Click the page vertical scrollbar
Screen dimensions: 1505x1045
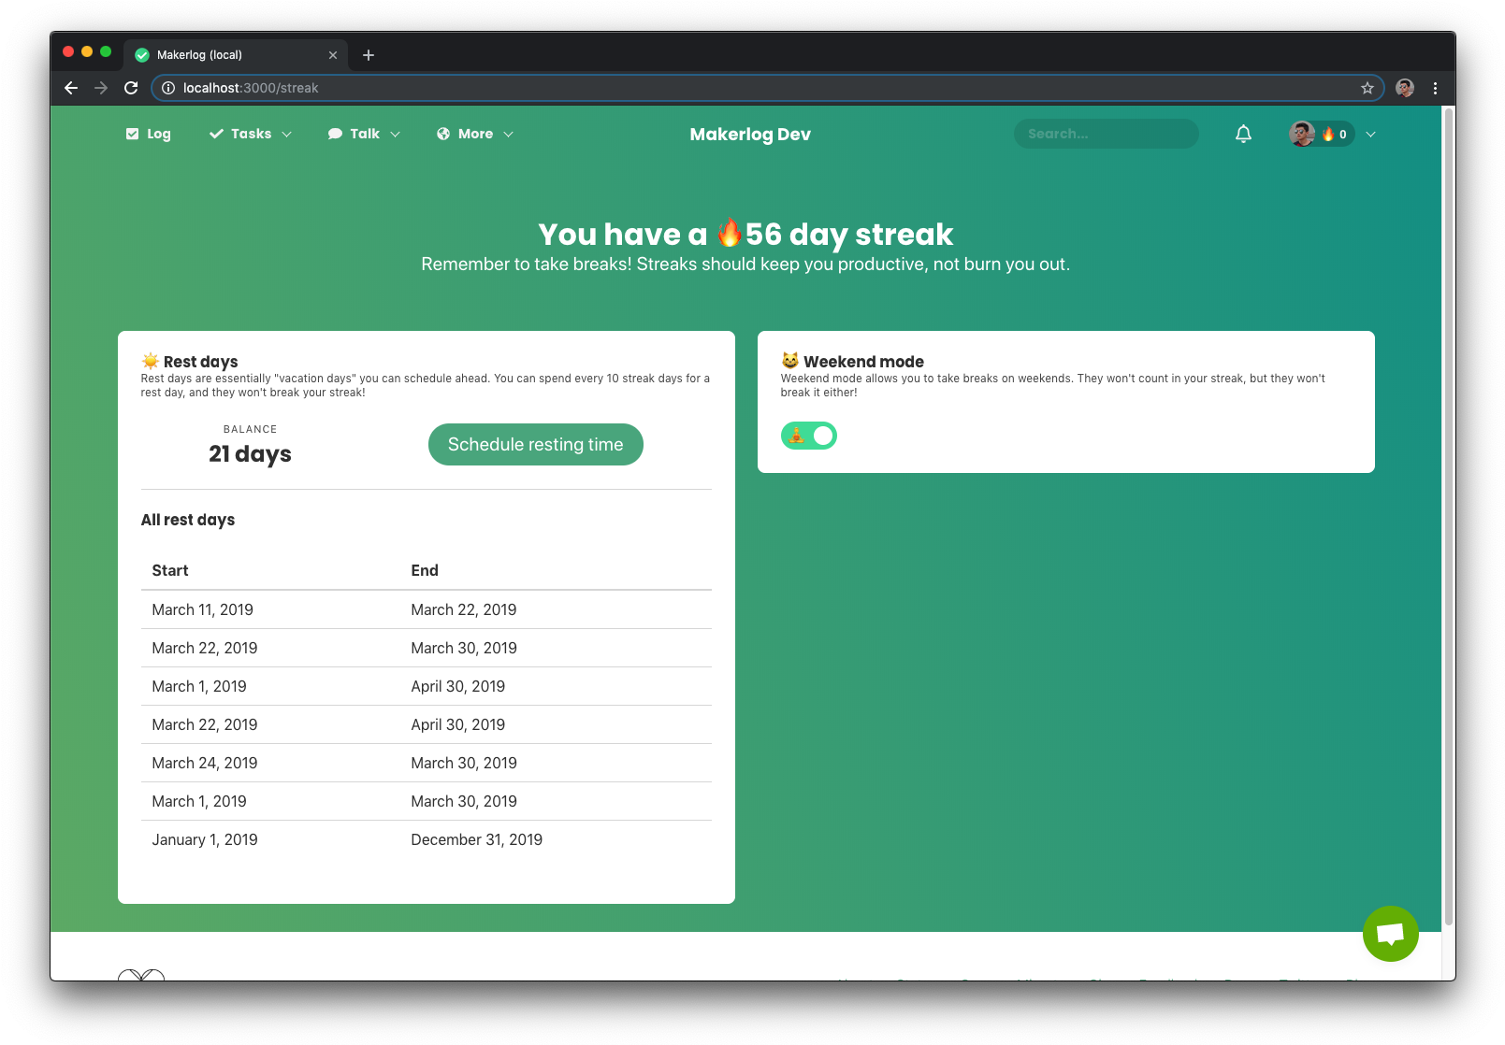pyautogui.click(x=1449, y=517)
